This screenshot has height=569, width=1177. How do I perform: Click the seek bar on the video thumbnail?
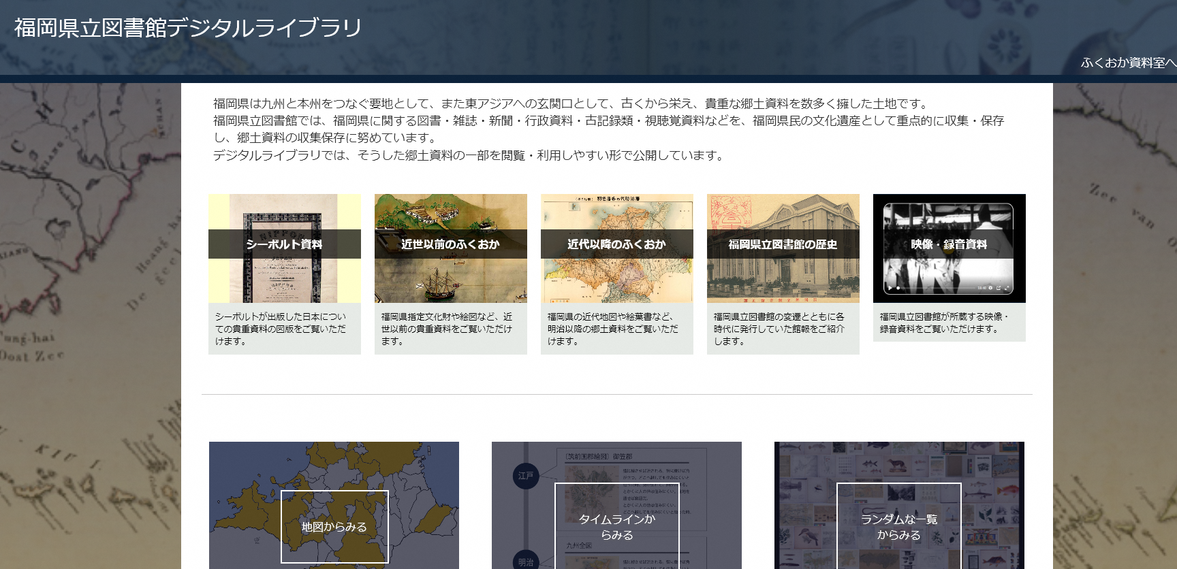point(937,288)
